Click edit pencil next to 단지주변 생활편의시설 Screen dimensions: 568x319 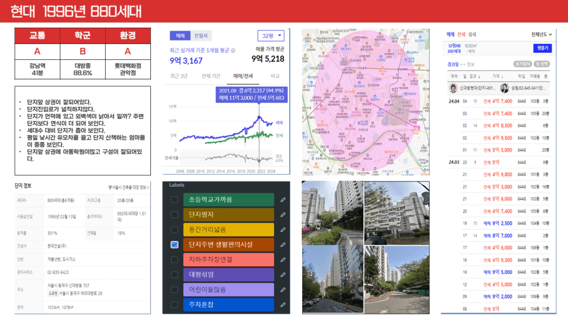pos(283,244)
